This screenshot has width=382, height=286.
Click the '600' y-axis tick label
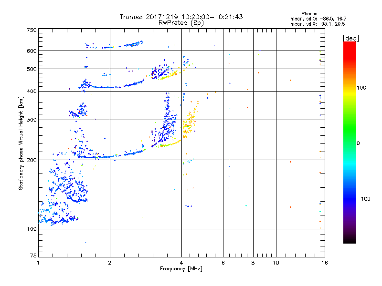(x=32, y=51)
